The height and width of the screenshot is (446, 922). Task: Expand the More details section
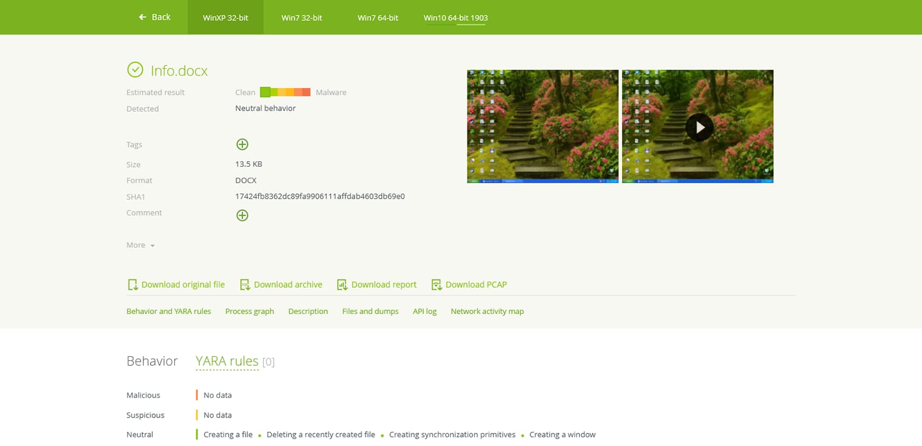click(140, 245)
